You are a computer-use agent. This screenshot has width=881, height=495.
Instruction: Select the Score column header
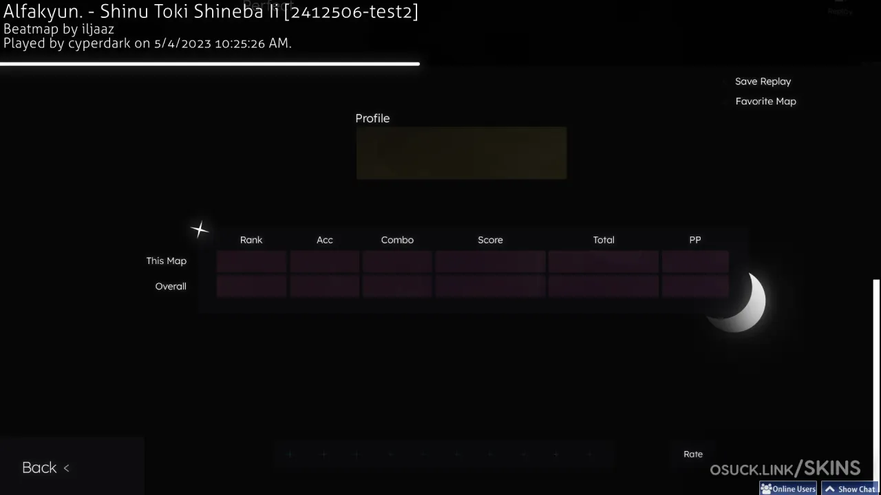(x=490, y=240)
